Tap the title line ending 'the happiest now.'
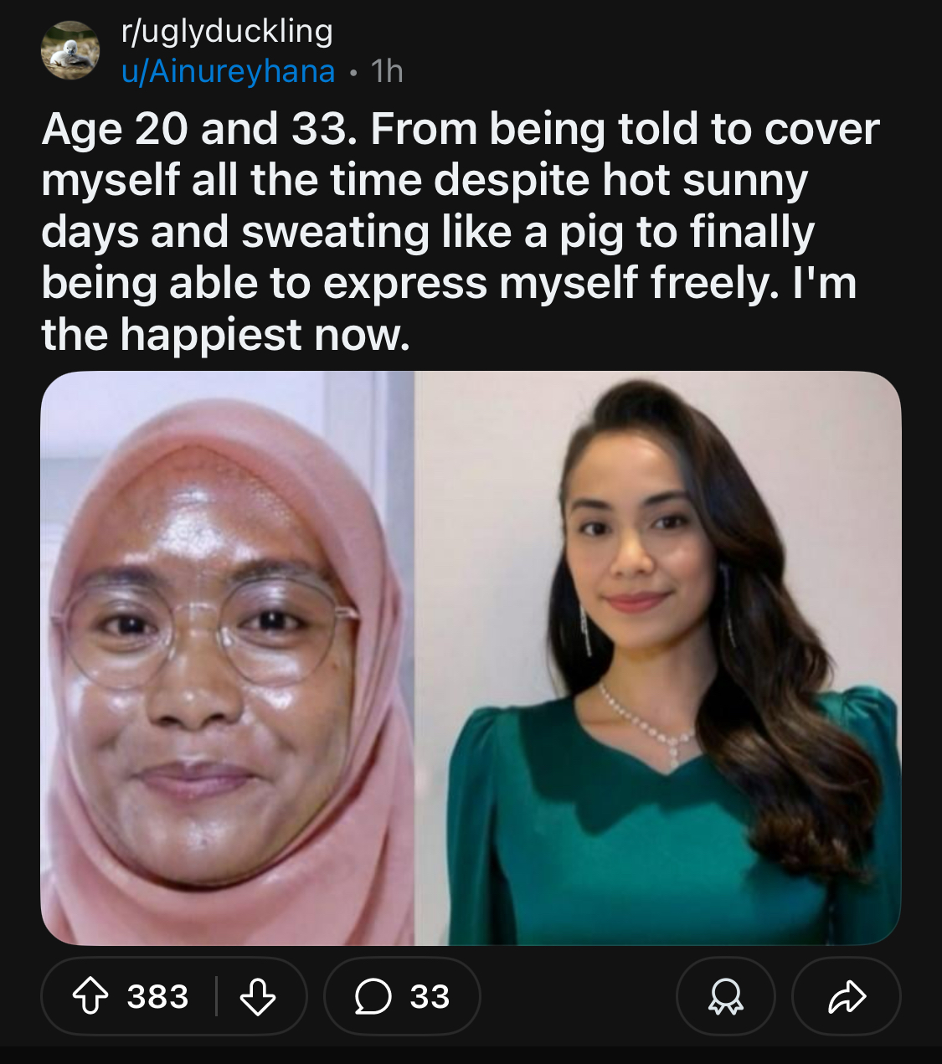 226,335
